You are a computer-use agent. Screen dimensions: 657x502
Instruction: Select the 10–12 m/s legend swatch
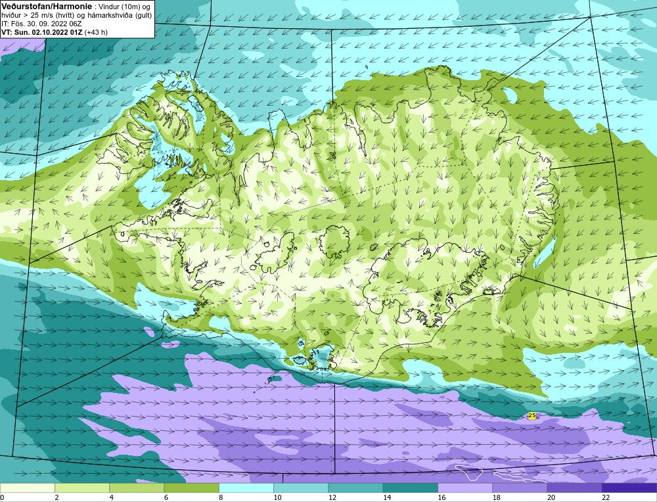point(301,488)
